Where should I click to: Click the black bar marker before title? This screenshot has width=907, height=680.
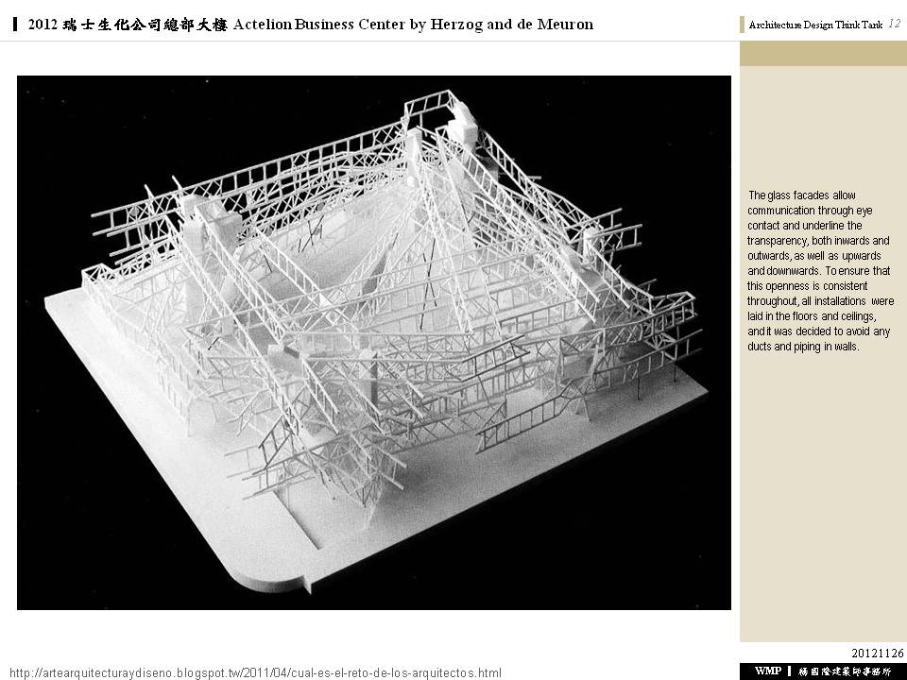(x=18, y=25)
